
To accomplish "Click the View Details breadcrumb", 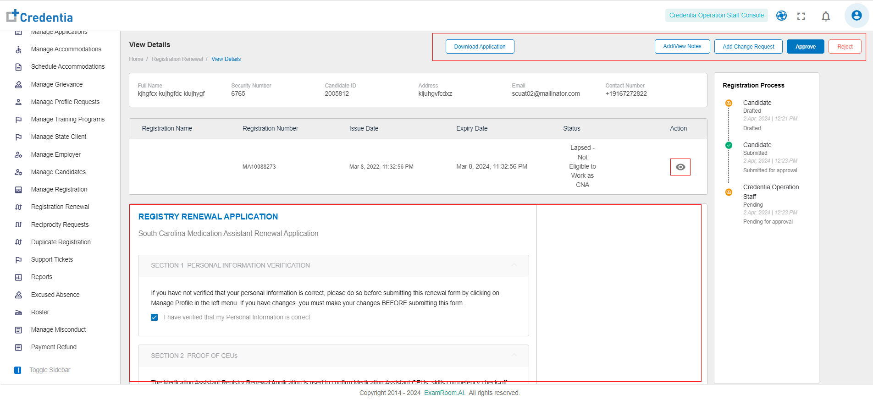I will coord(226,59).
